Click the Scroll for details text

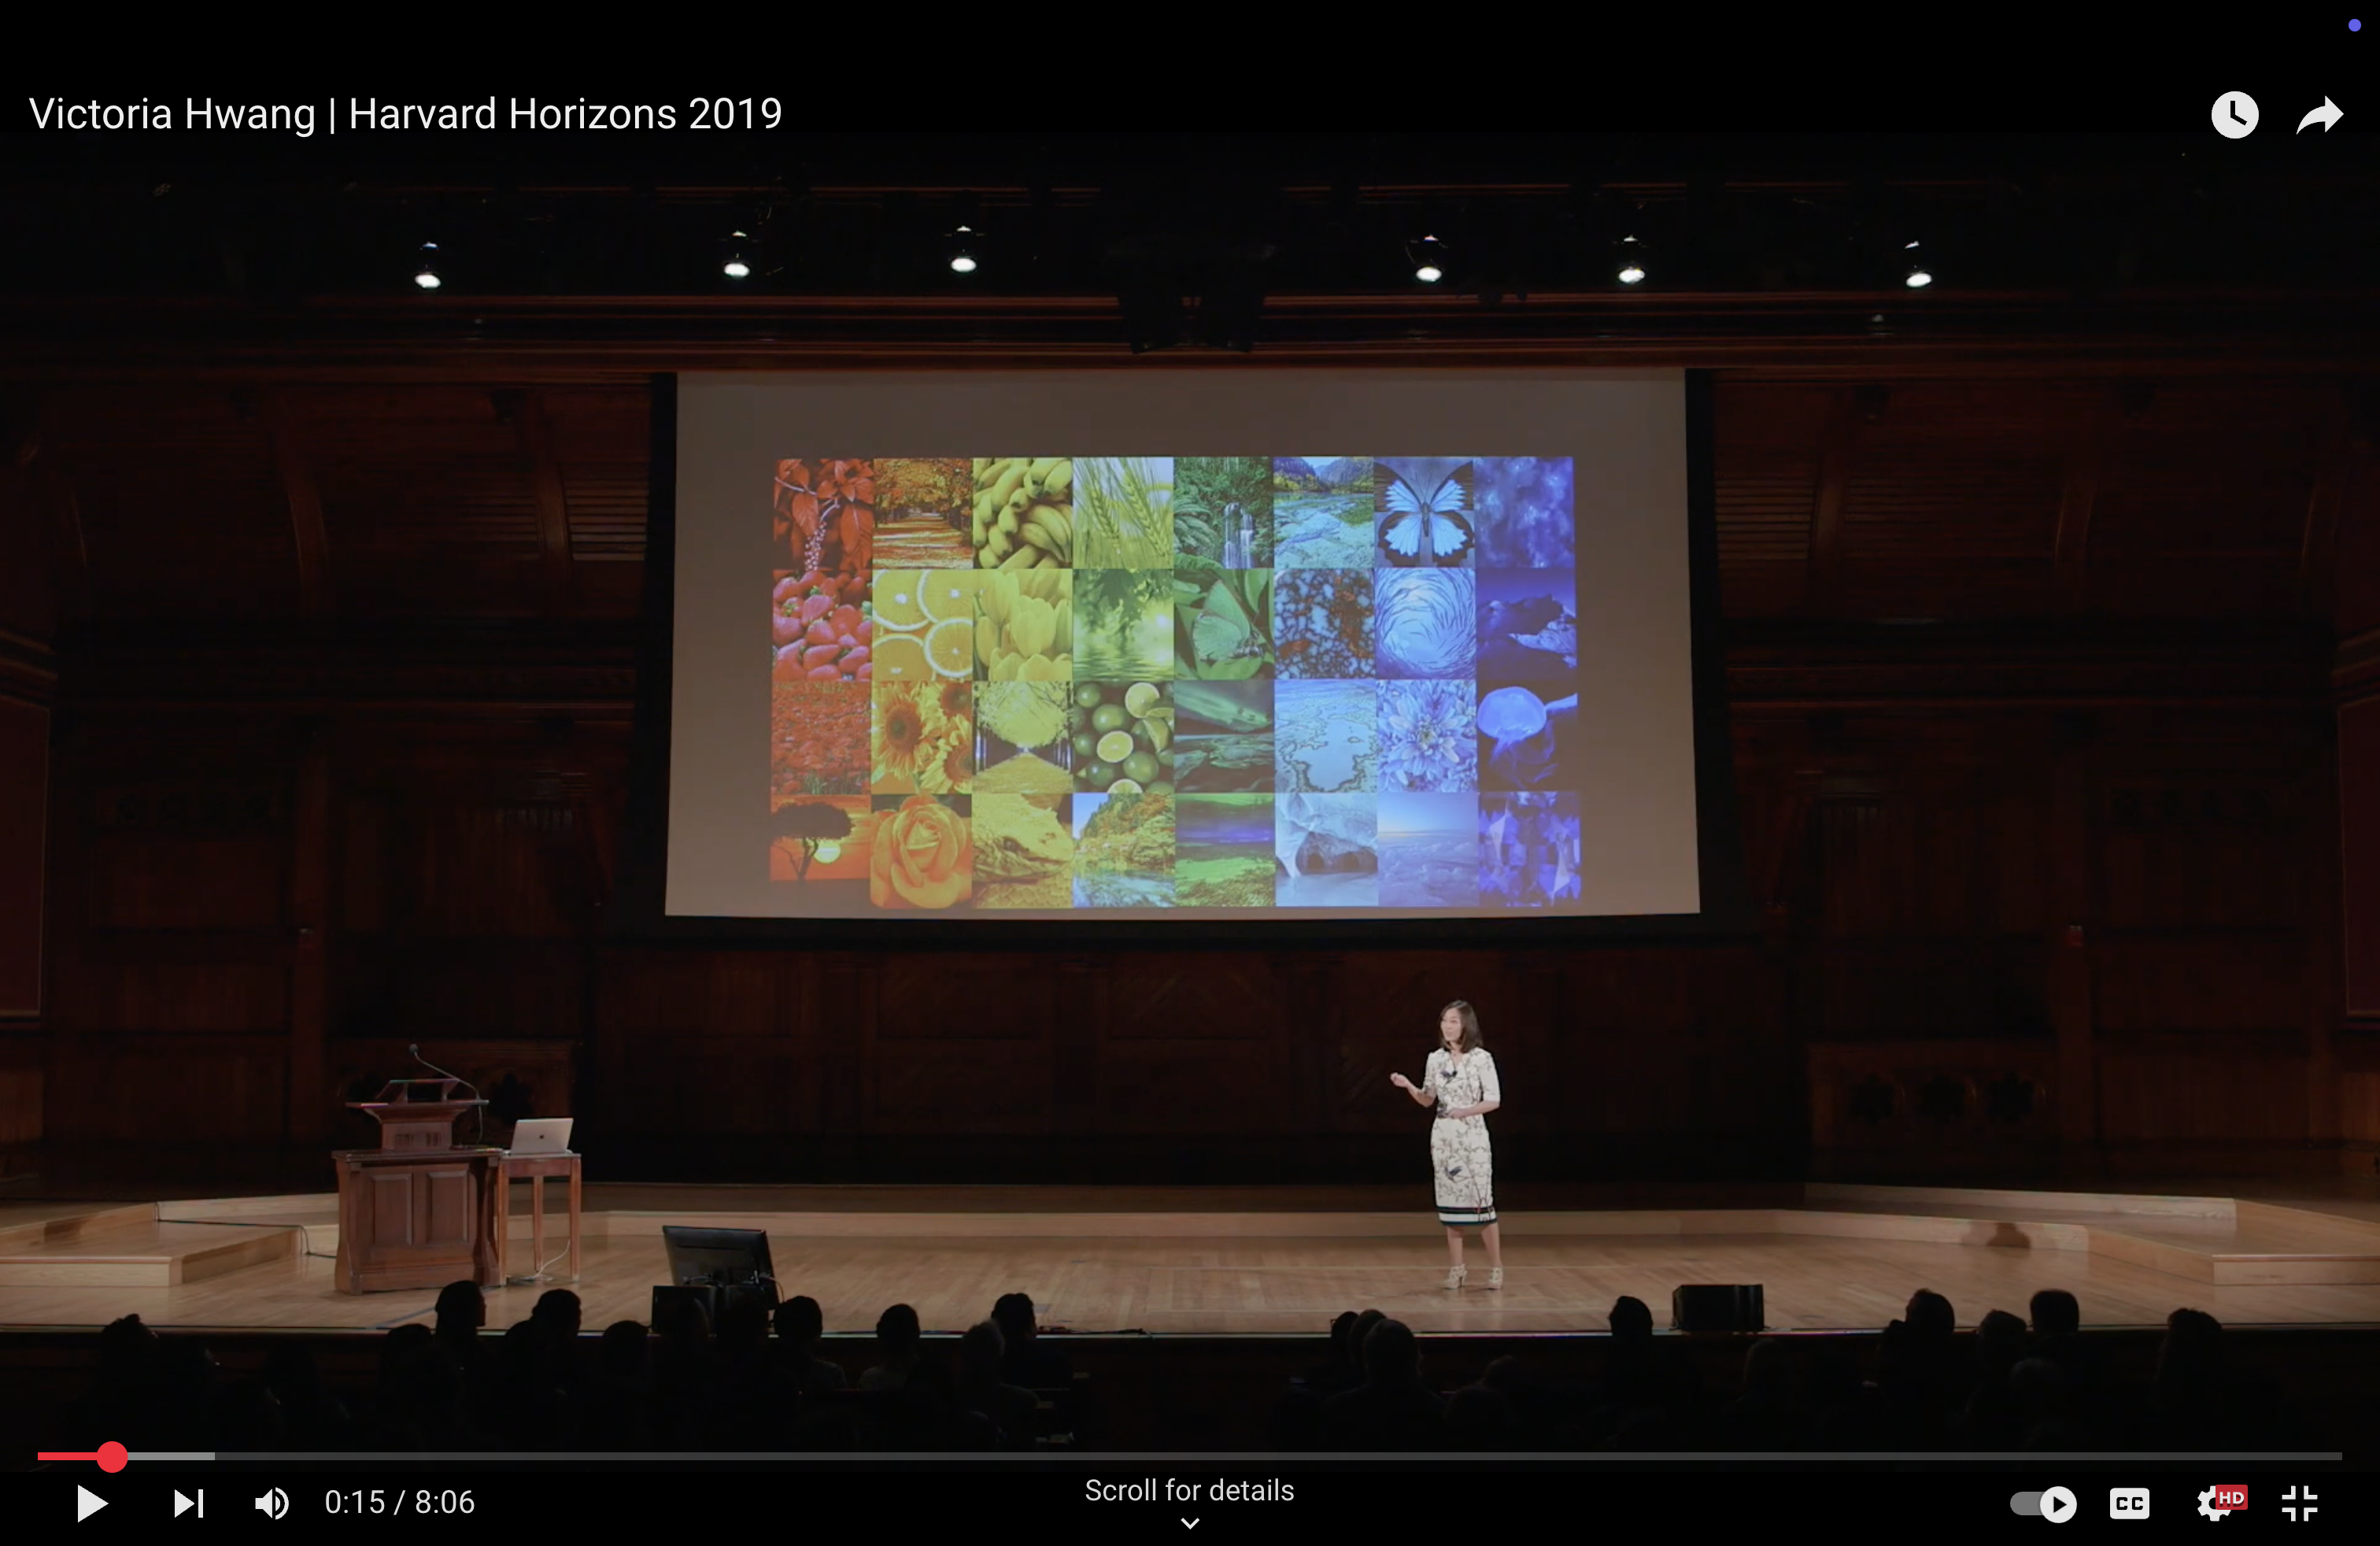(x=1189, y=1491)
